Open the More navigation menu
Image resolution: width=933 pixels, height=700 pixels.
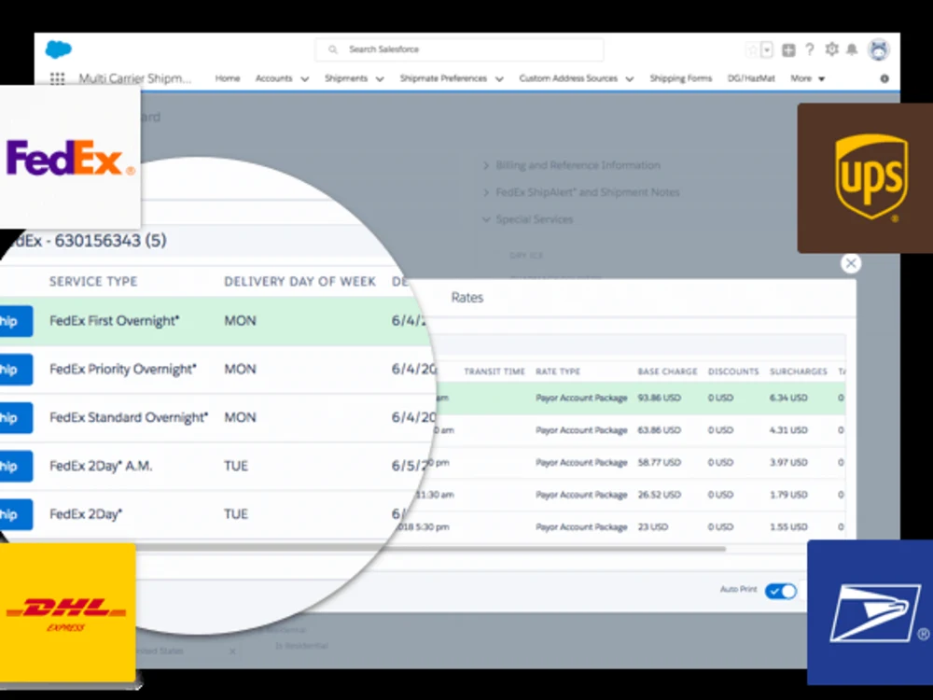coord(807,78)
